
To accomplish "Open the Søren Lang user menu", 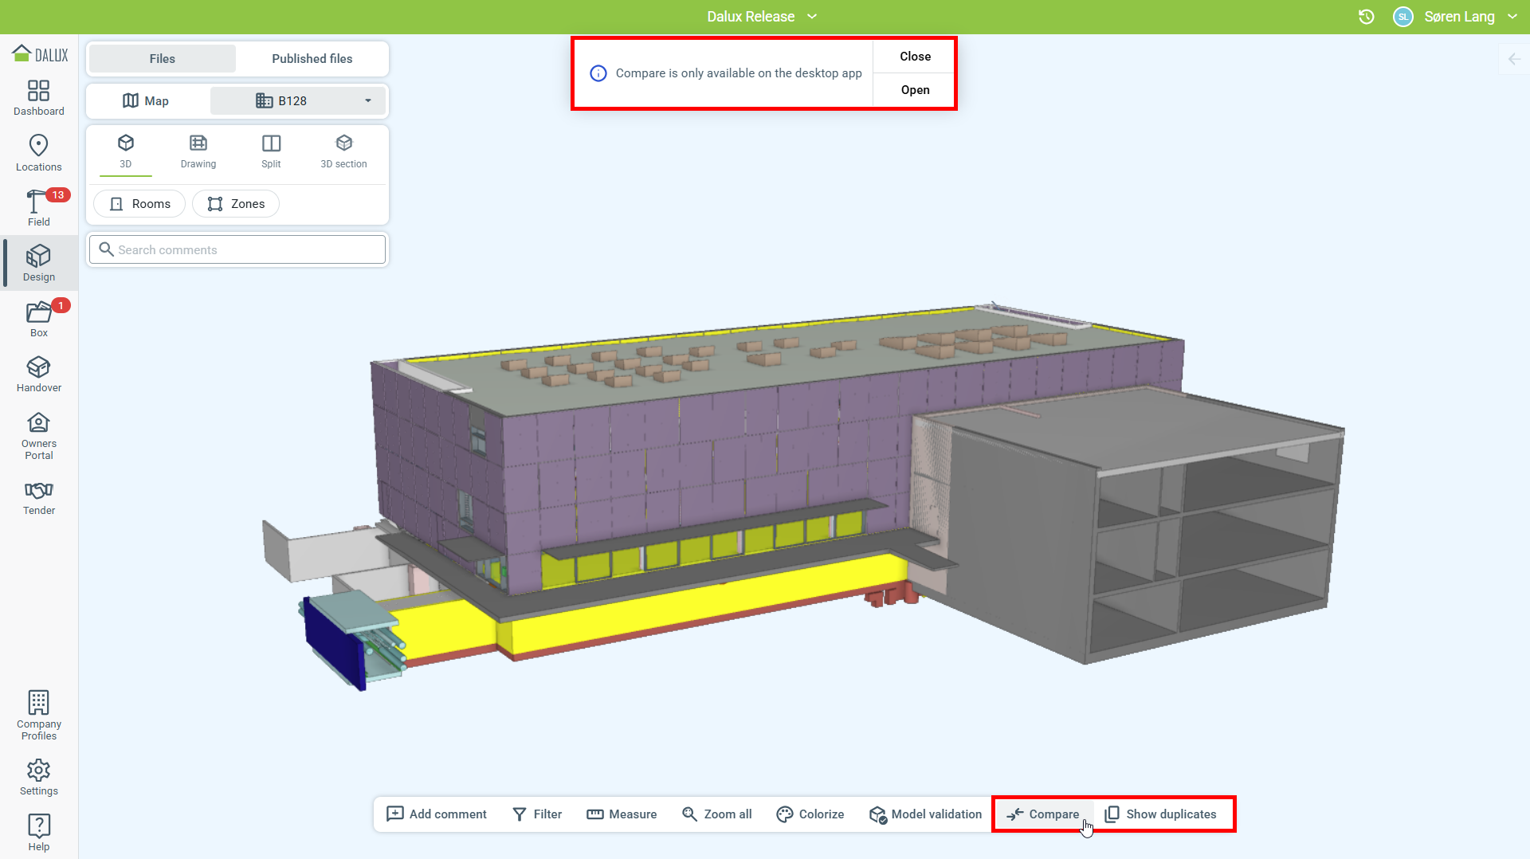I will [x=1458, y=17].
